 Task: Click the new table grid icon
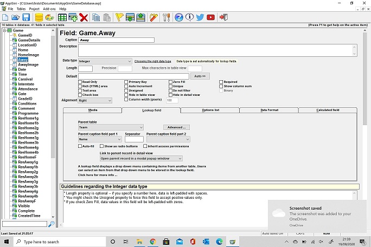coord(62,17)
